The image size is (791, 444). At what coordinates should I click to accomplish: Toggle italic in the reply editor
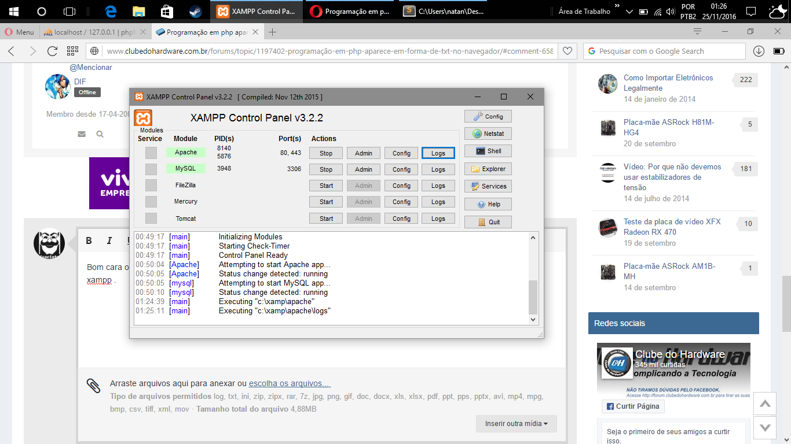click(109, 240)
